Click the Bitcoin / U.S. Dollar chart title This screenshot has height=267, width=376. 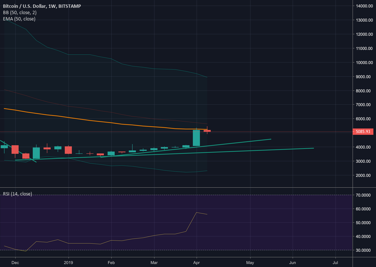point(41,6)
